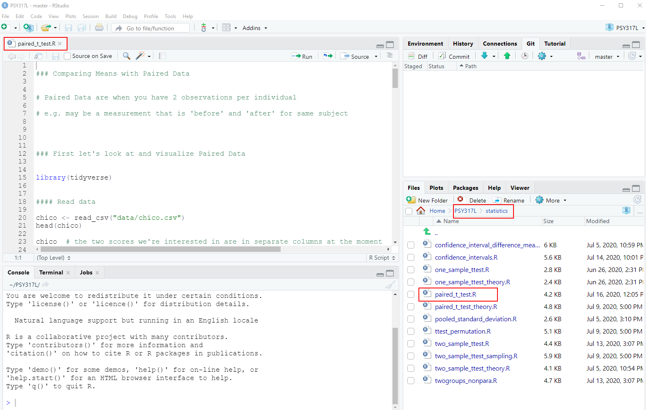Click the clear console broom icon
The height and width of the screenshot is (410, 646).
pyautogui.click(x=390, y=284)
